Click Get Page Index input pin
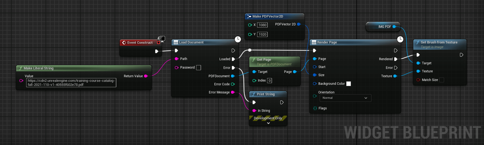This screenshot has width=484, height=145. 254,80
